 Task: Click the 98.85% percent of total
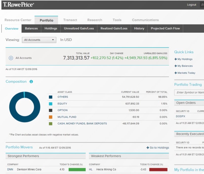[x=163, y=97]
